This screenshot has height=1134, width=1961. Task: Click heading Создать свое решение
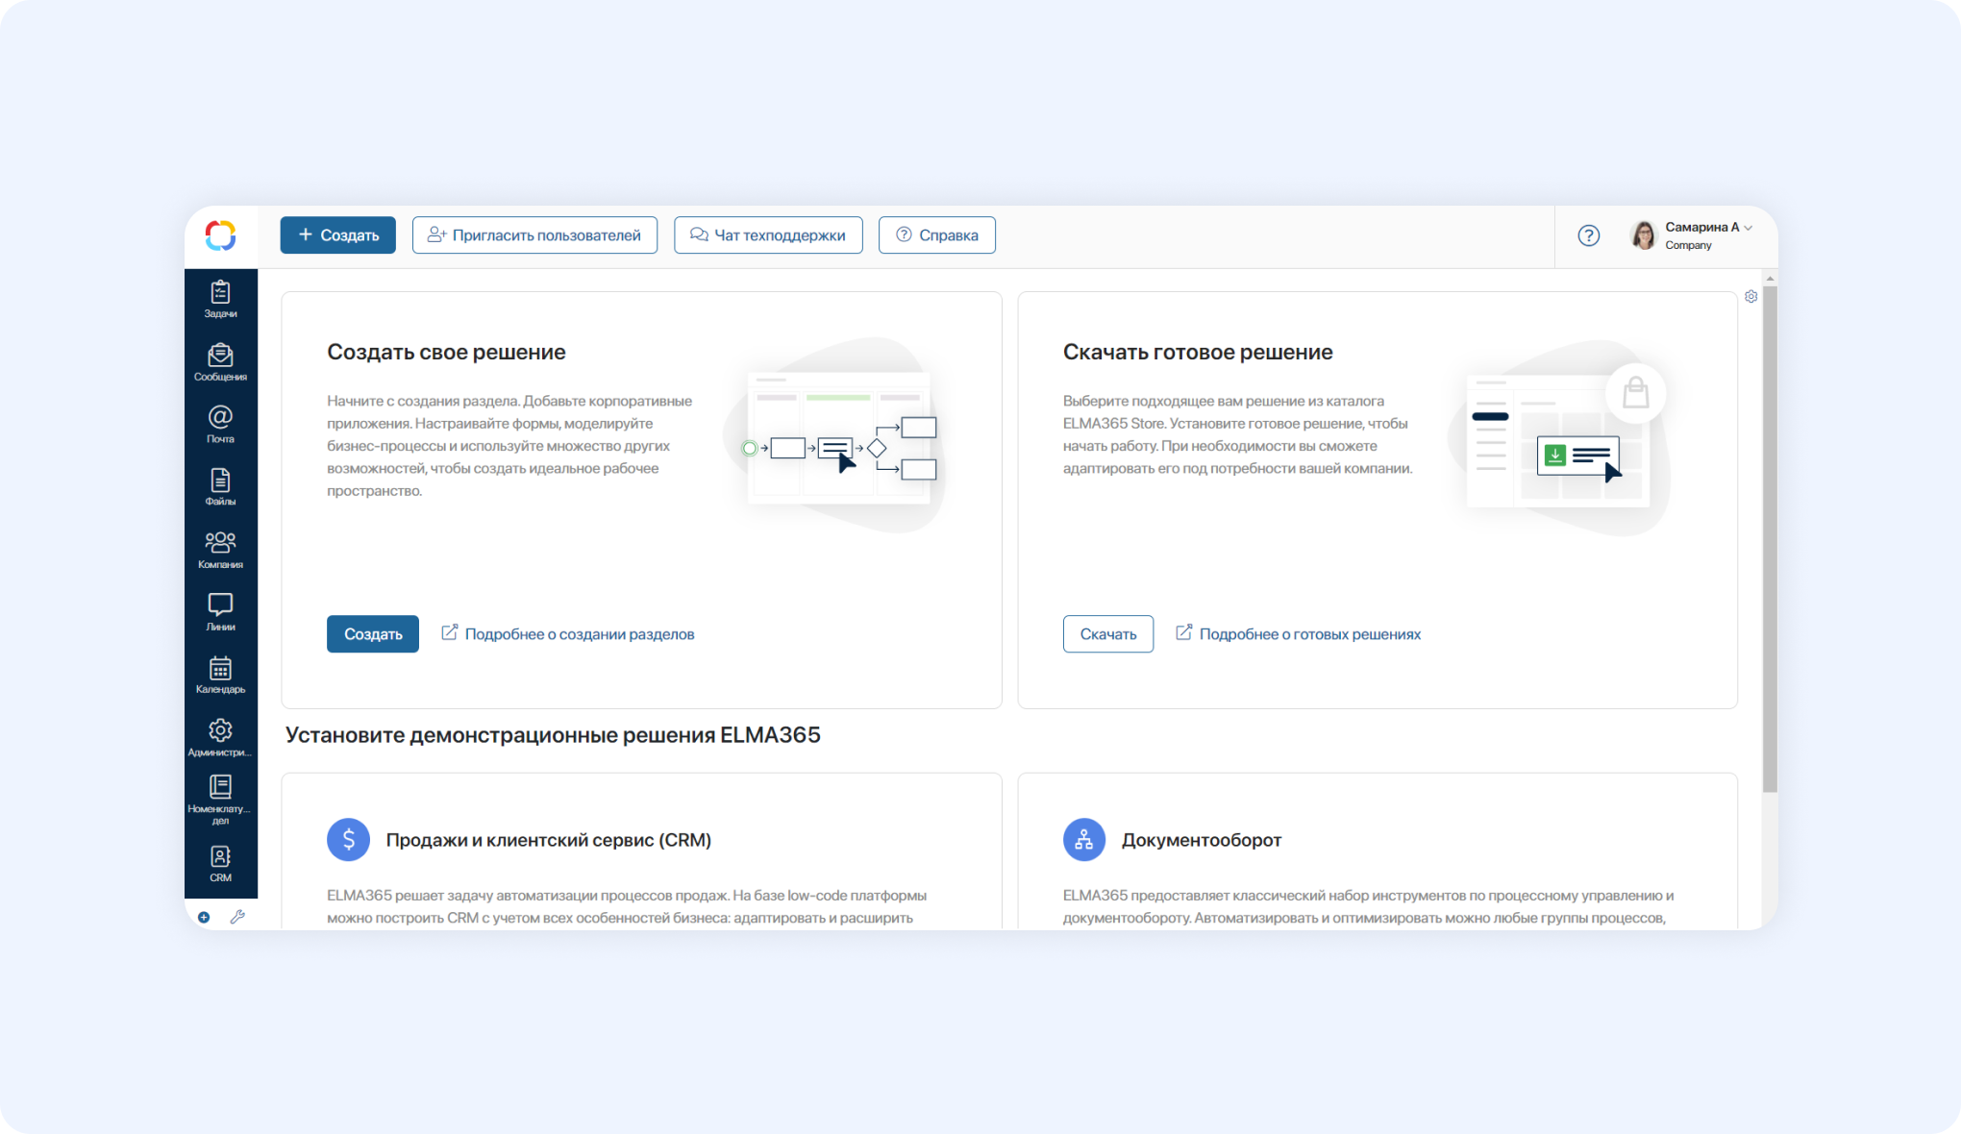coord(446,353)
